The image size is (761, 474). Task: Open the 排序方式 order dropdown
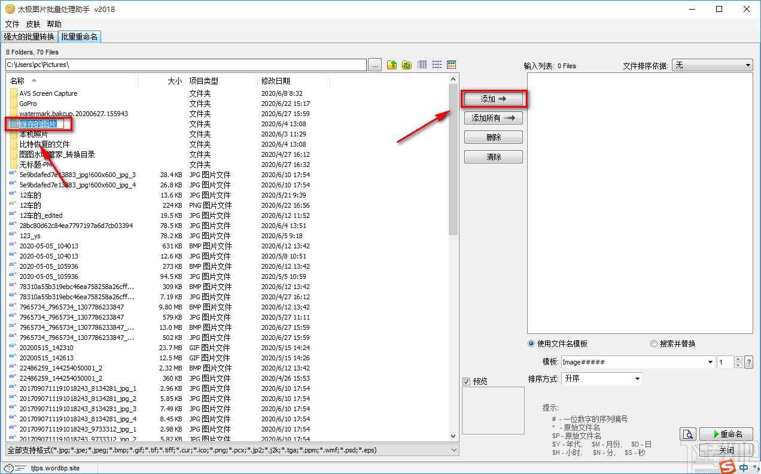tap(602, 379)
